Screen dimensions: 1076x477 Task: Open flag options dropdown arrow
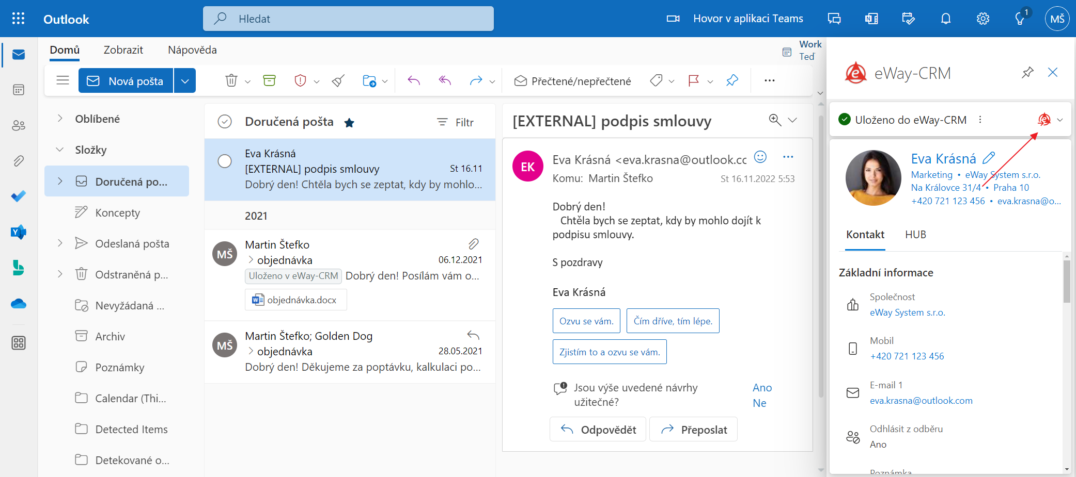tap(710, 81)
